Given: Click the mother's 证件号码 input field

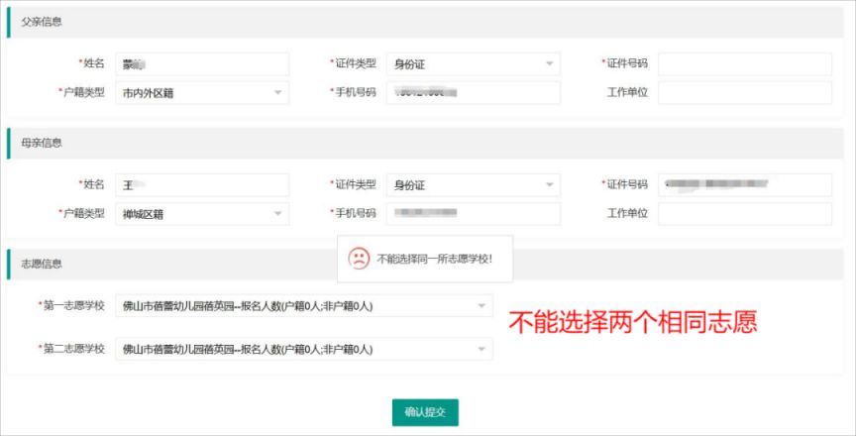Looking at the screenshot, I should 745,185.
